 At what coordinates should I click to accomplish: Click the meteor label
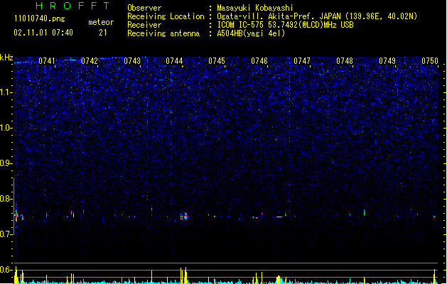click(101, 22)
